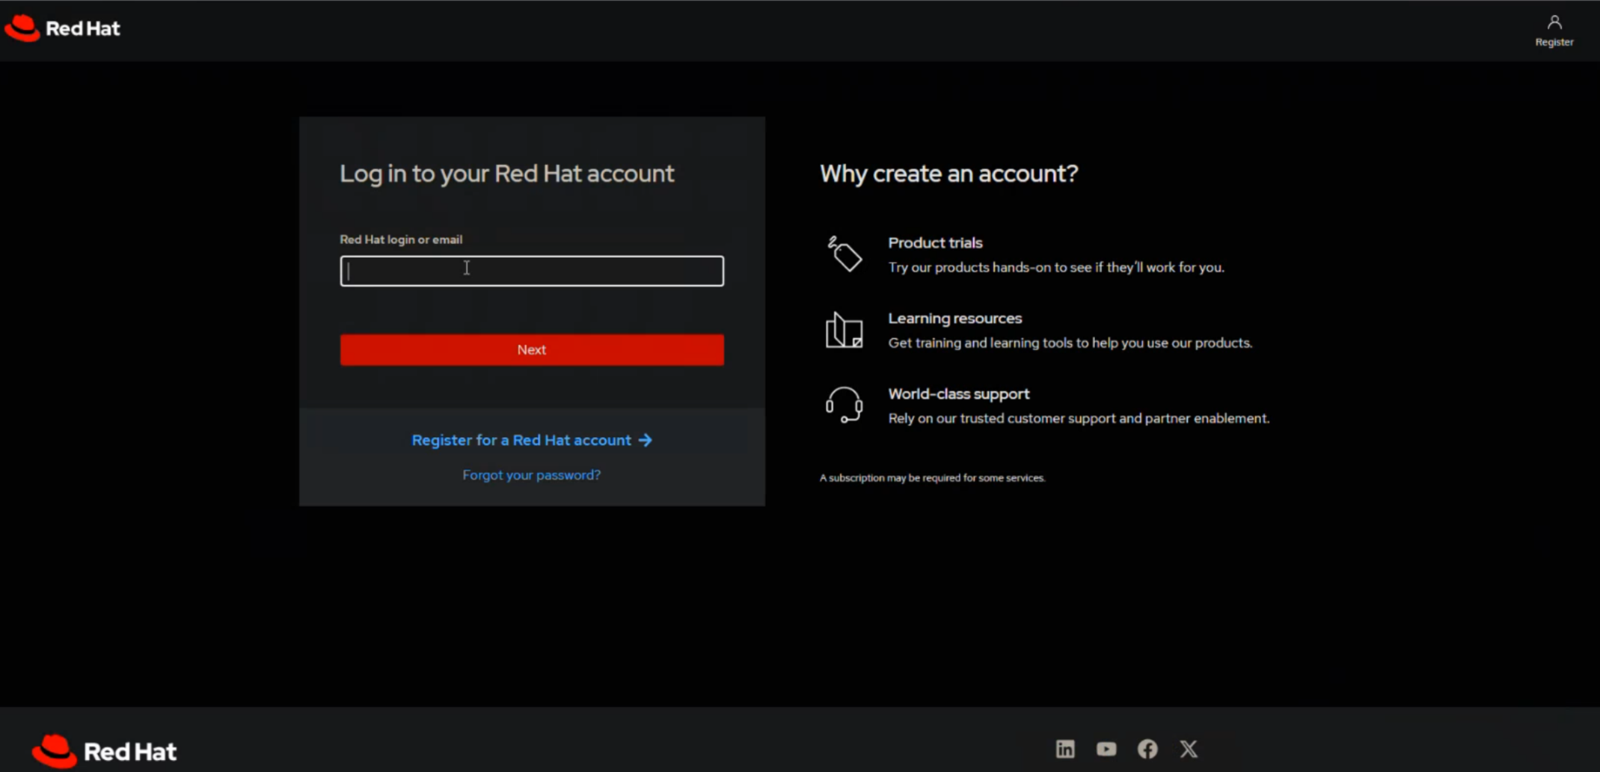Open the YouTube icon in the footer

pyautogui.click(x=1106, y=749)
